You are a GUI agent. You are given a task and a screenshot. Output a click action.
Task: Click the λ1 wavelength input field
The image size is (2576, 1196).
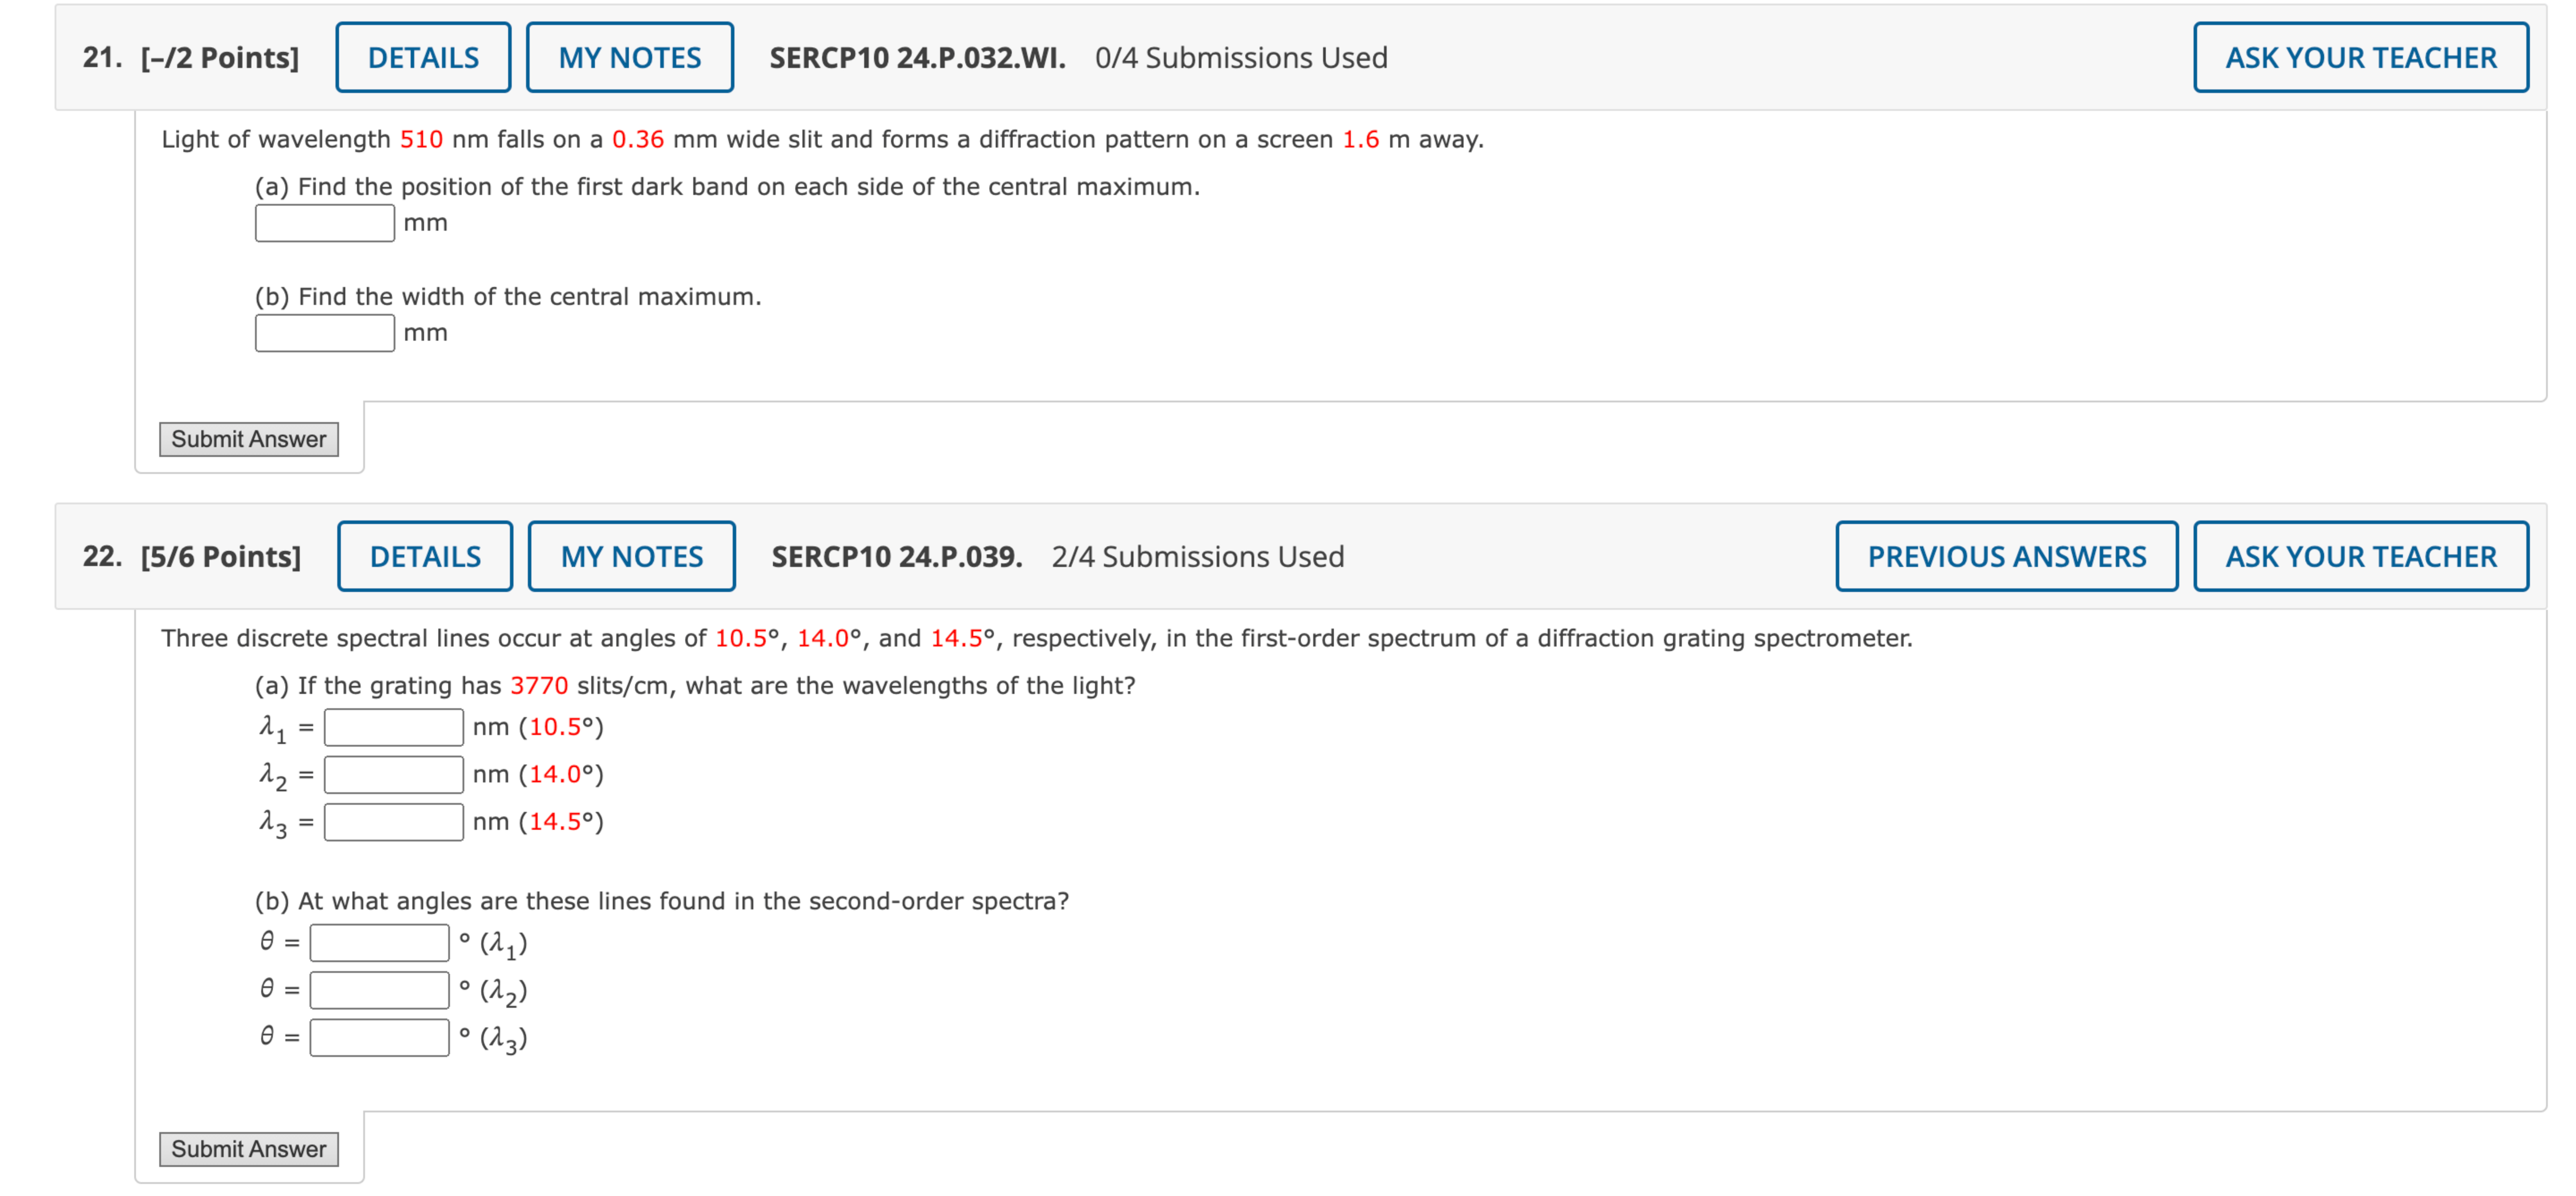pos(393,727)
